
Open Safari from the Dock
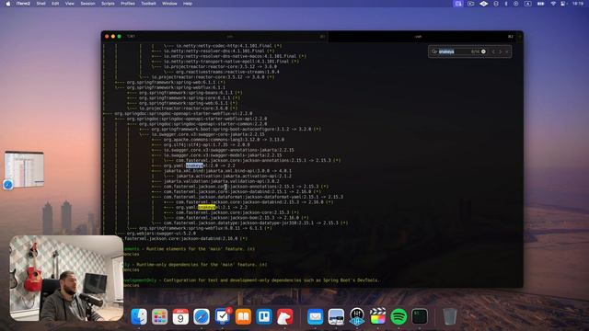[x=202, y=316]
